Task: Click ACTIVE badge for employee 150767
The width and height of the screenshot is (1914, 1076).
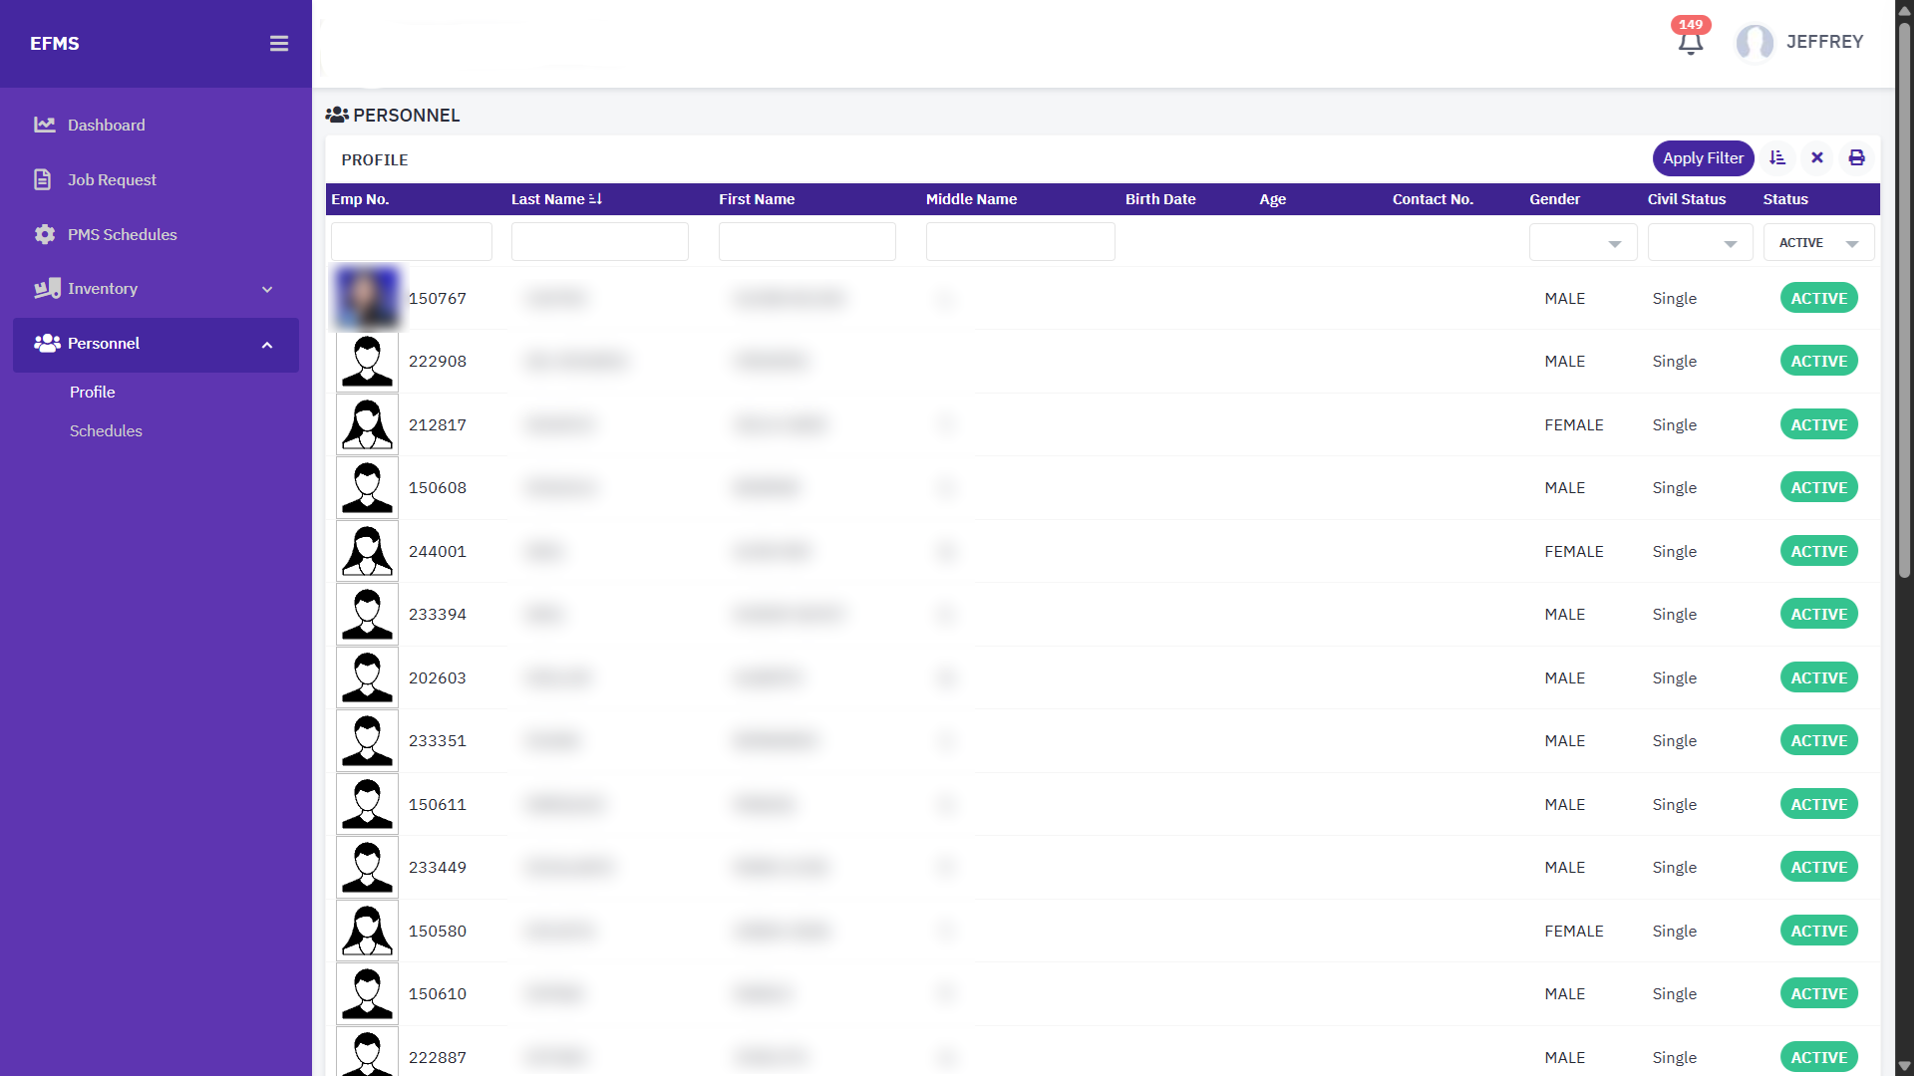Action: tap(1818, 299)
